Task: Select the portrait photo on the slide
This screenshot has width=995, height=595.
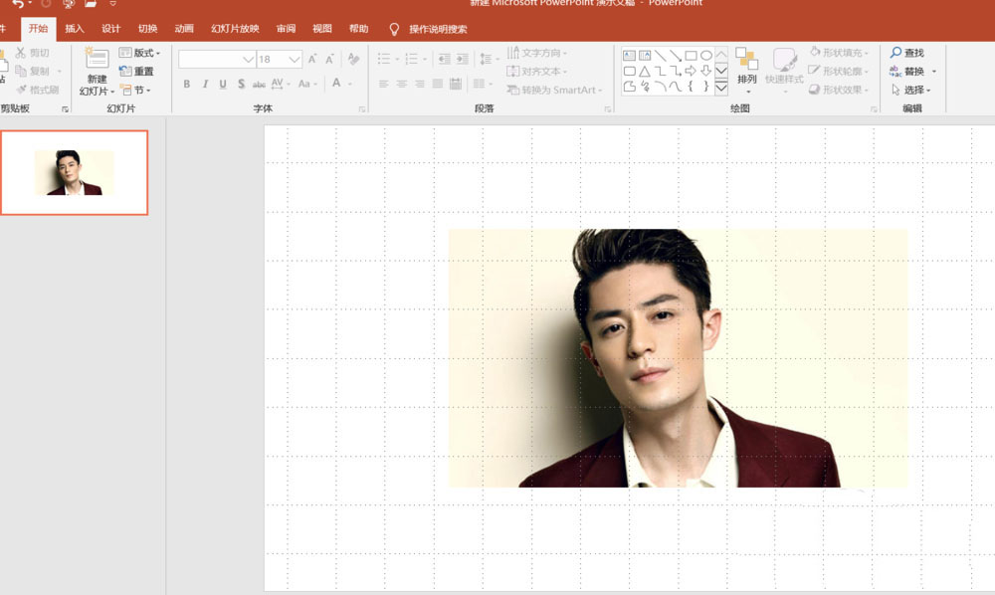Action: tap(678, 358)
